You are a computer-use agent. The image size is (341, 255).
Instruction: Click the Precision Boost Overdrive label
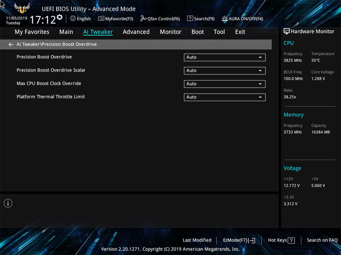click(44, 57)
